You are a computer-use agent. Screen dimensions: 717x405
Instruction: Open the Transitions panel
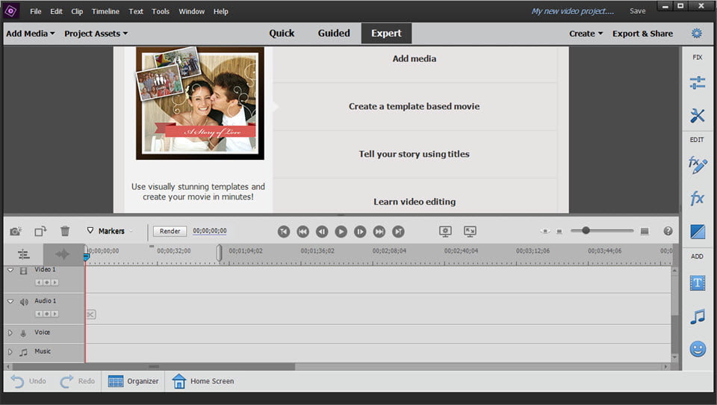[x=698, y=232]
